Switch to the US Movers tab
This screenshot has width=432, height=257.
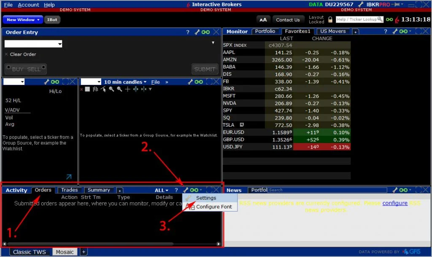333,31
